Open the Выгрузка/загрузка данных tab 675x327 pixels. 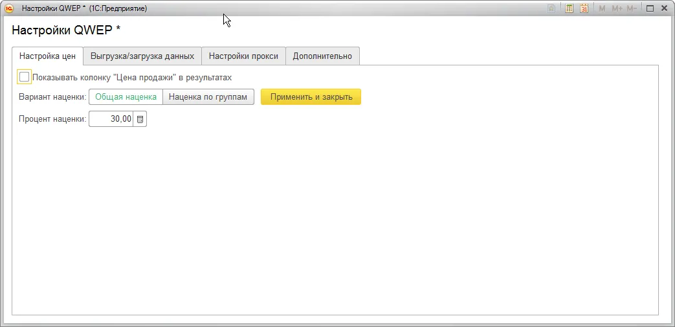[x=142, y=56]
